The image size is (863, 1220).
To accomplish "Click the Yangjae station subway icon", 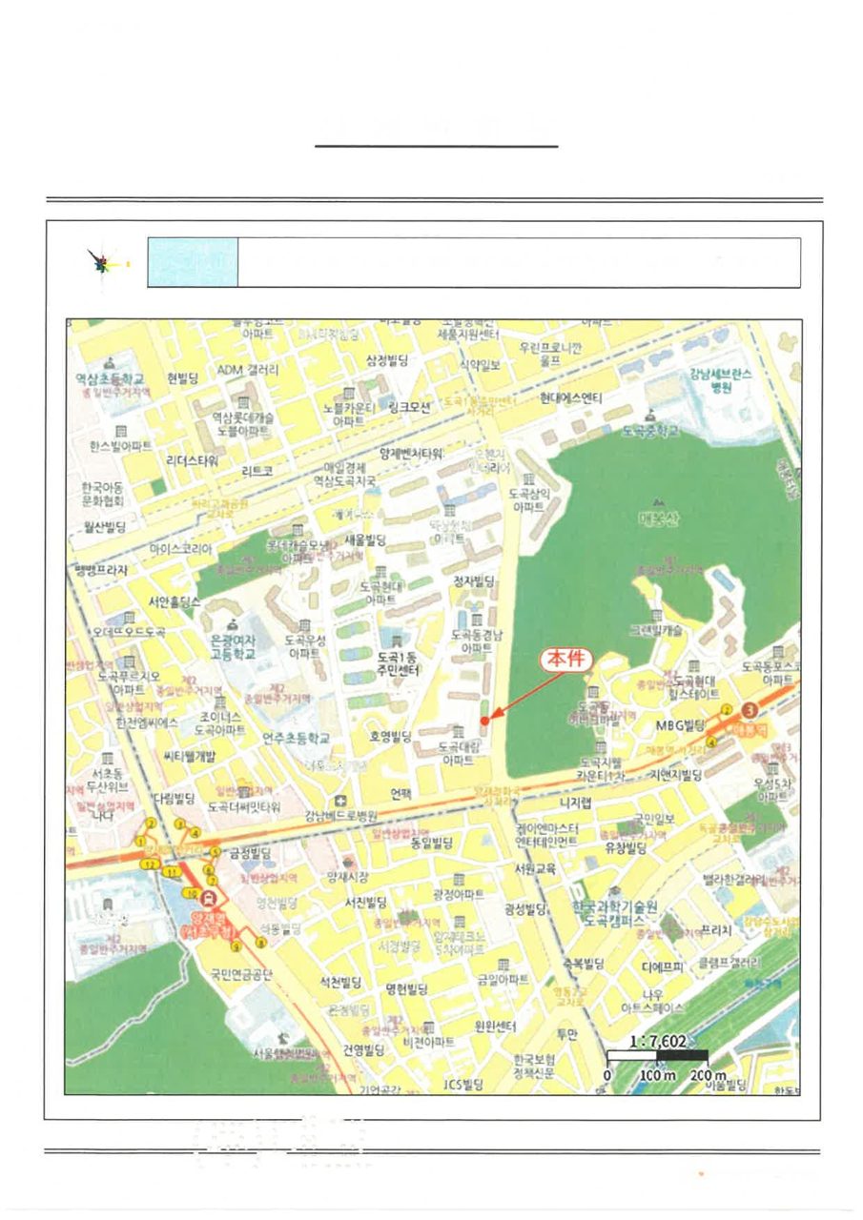I will tap(209, 897).
